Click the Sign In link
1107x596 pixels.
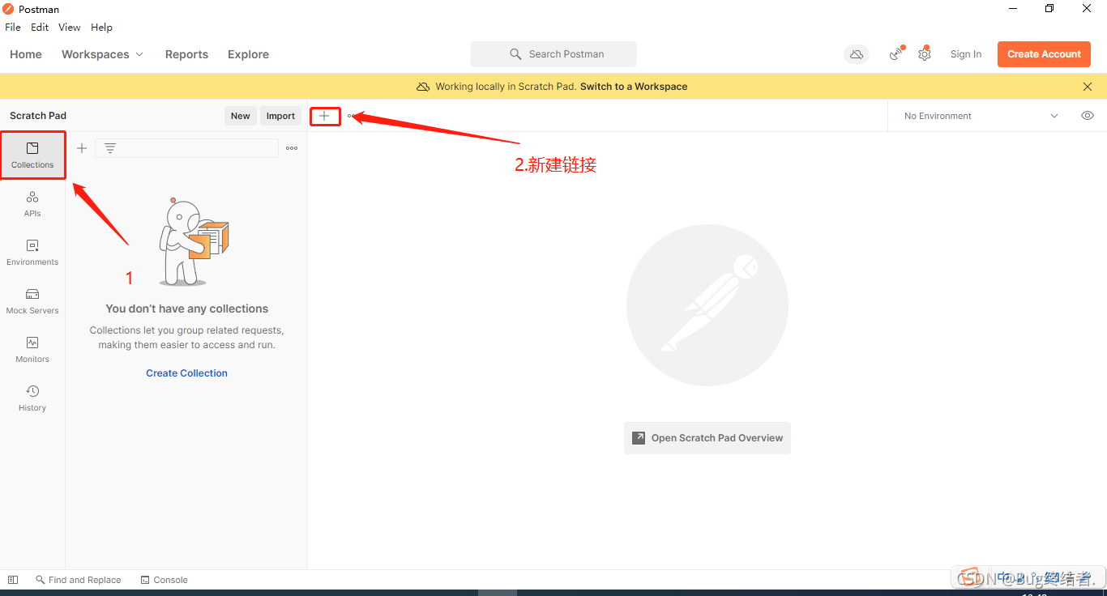(x=966, y=54)
